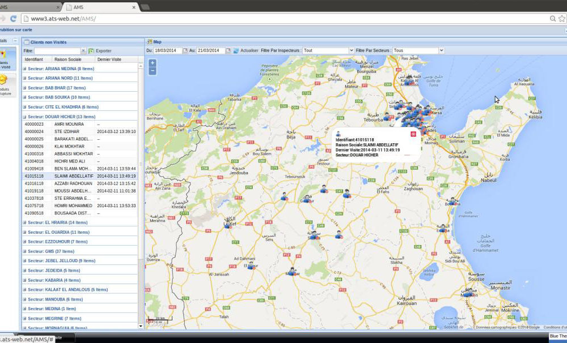Image resolution: width=567 pixels, height=343 pixels.
Task: Reload the page with browser refresh button
Action: tap(13, 19)
